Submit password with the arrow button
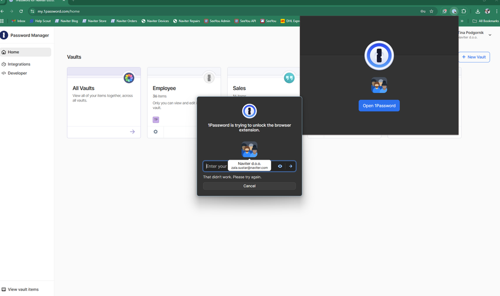The height and width of the screenshot is (296, 500). coord(290,166)
